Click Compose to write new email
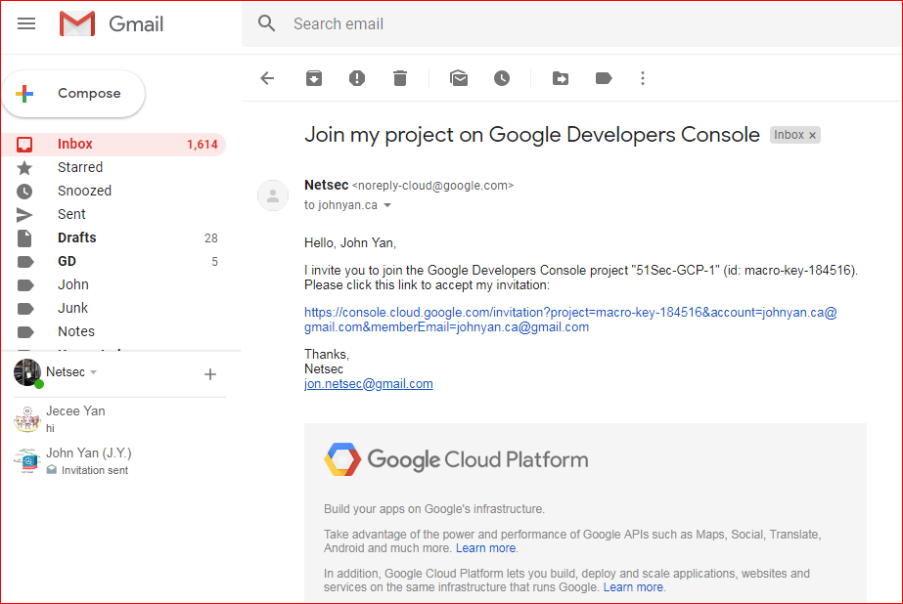Viewport: 903px width, 604px height. [x=73, y=94]
